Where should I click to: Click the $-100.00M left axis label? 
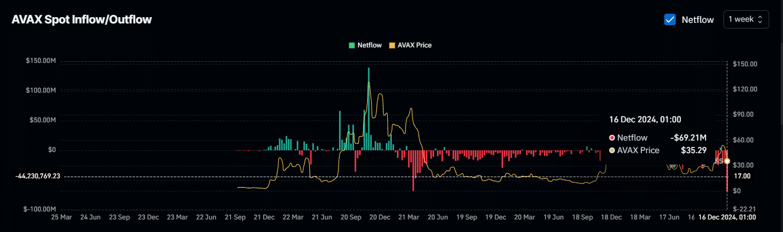(x=40, y=209)
